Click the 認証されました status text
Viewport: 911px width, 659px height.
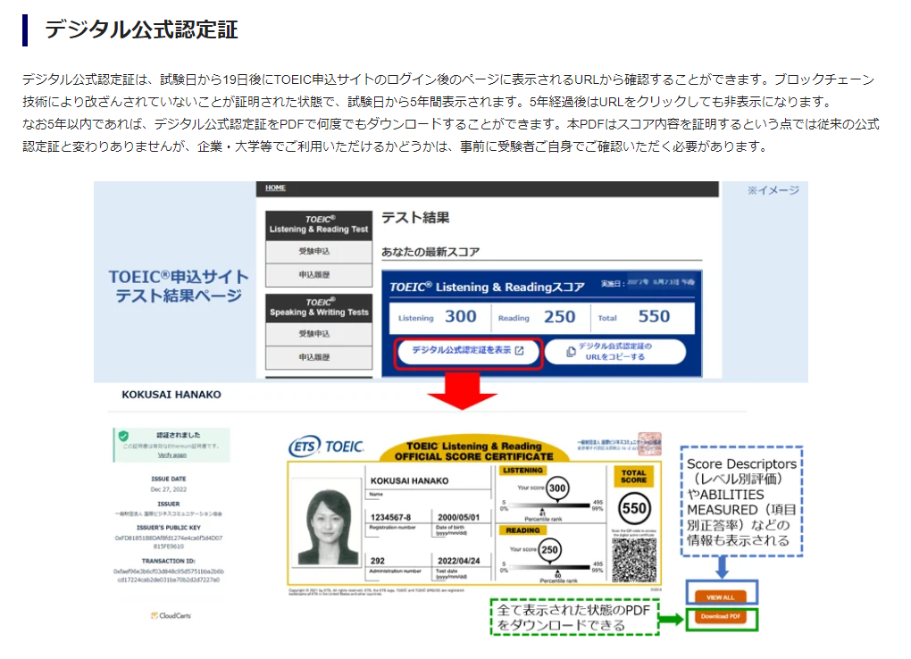click(178, 435)
